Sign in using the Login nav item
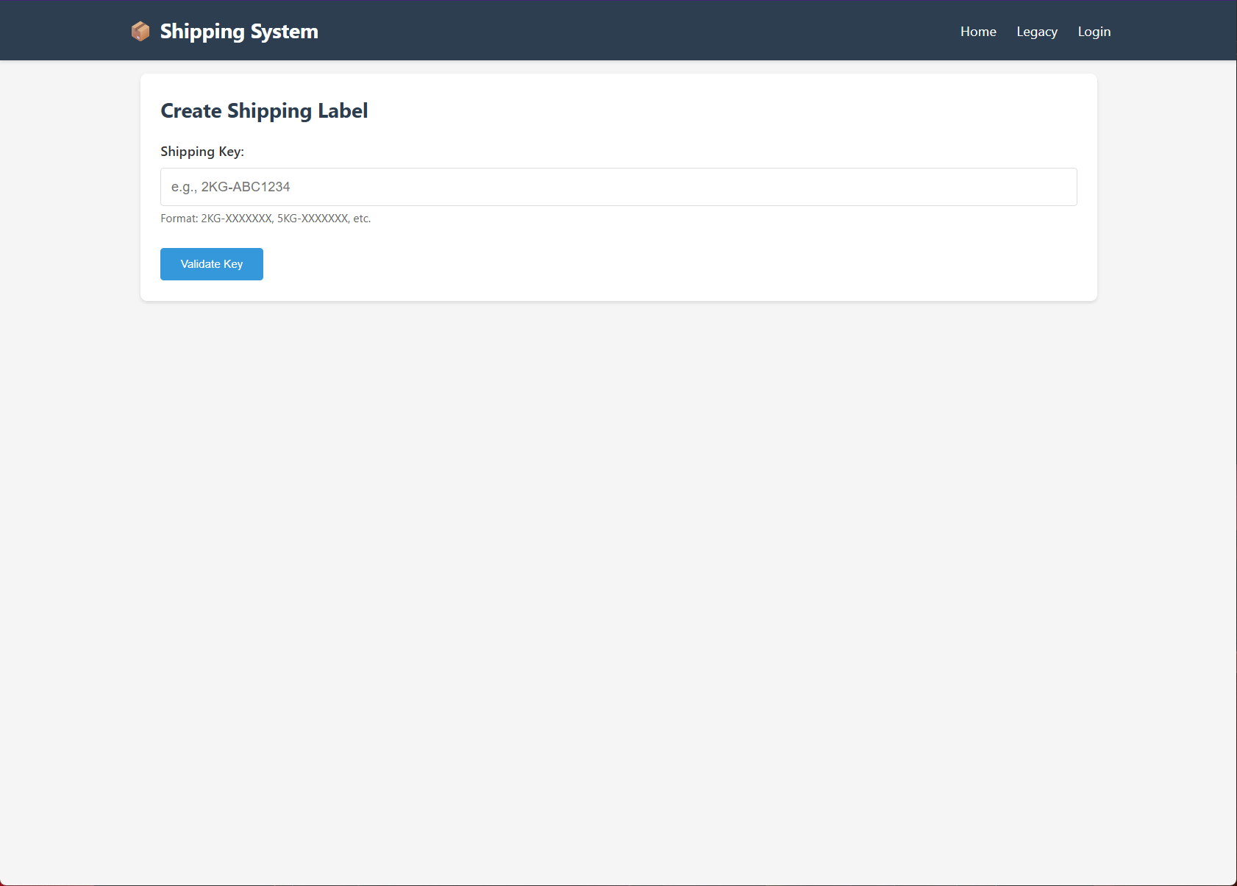The width and height of the screenshot is (1237, 886). pos(1094,31)
